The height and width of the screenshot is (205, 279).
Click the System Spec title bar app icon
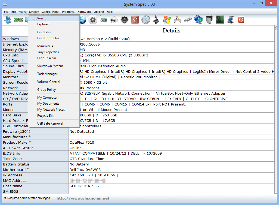(x=5, y=4)
